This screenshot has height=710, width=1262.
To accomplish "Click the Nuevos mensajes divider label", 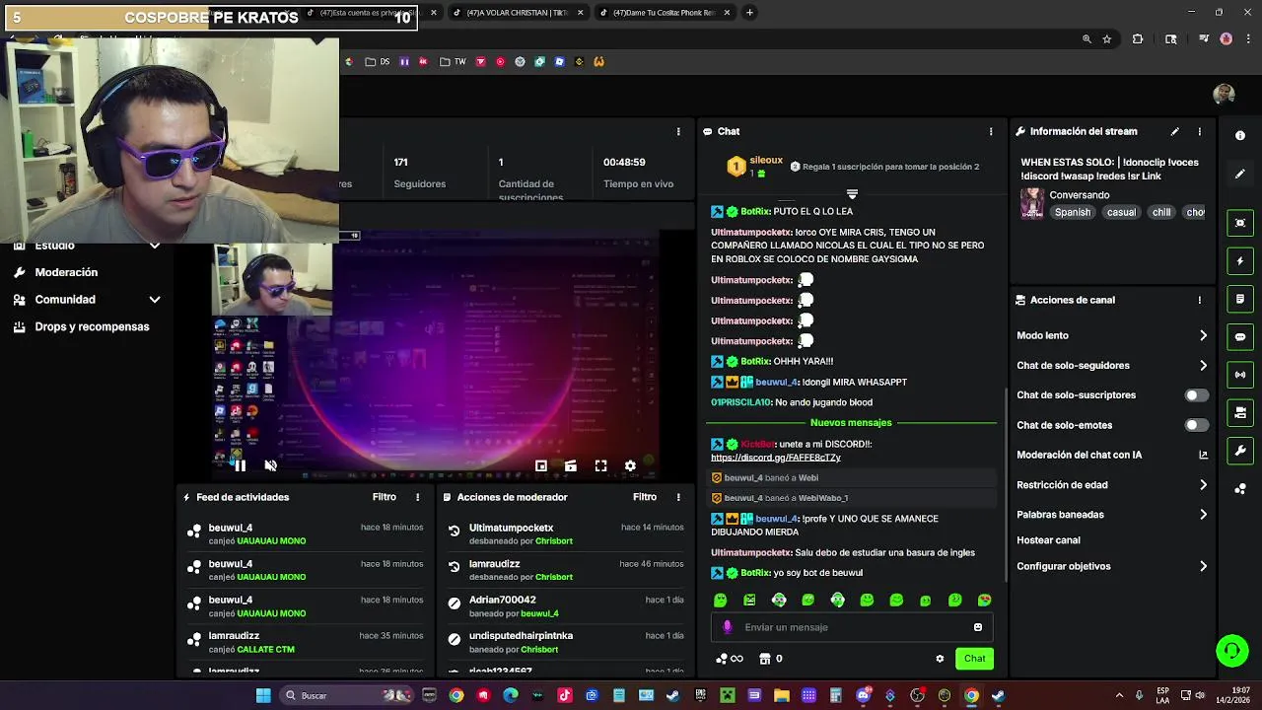I will click(851, 423).
